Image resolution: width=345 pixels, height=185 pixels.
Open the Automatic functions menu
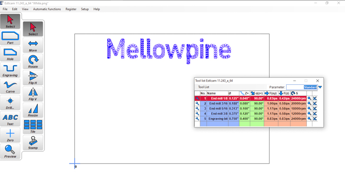47,9
